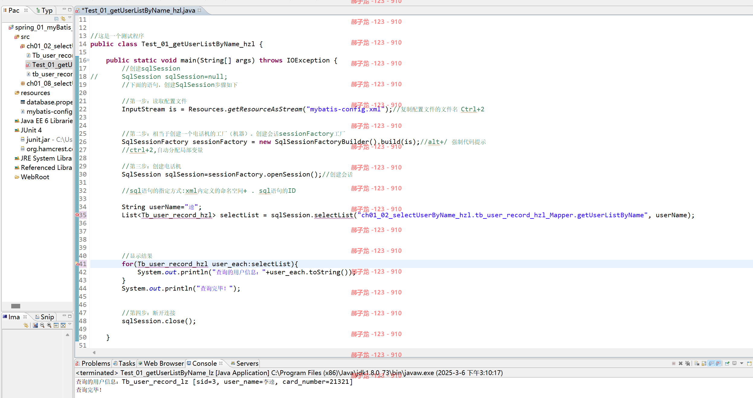
Task: Zoom out in Image Viewer
Action: click(42, 325)
